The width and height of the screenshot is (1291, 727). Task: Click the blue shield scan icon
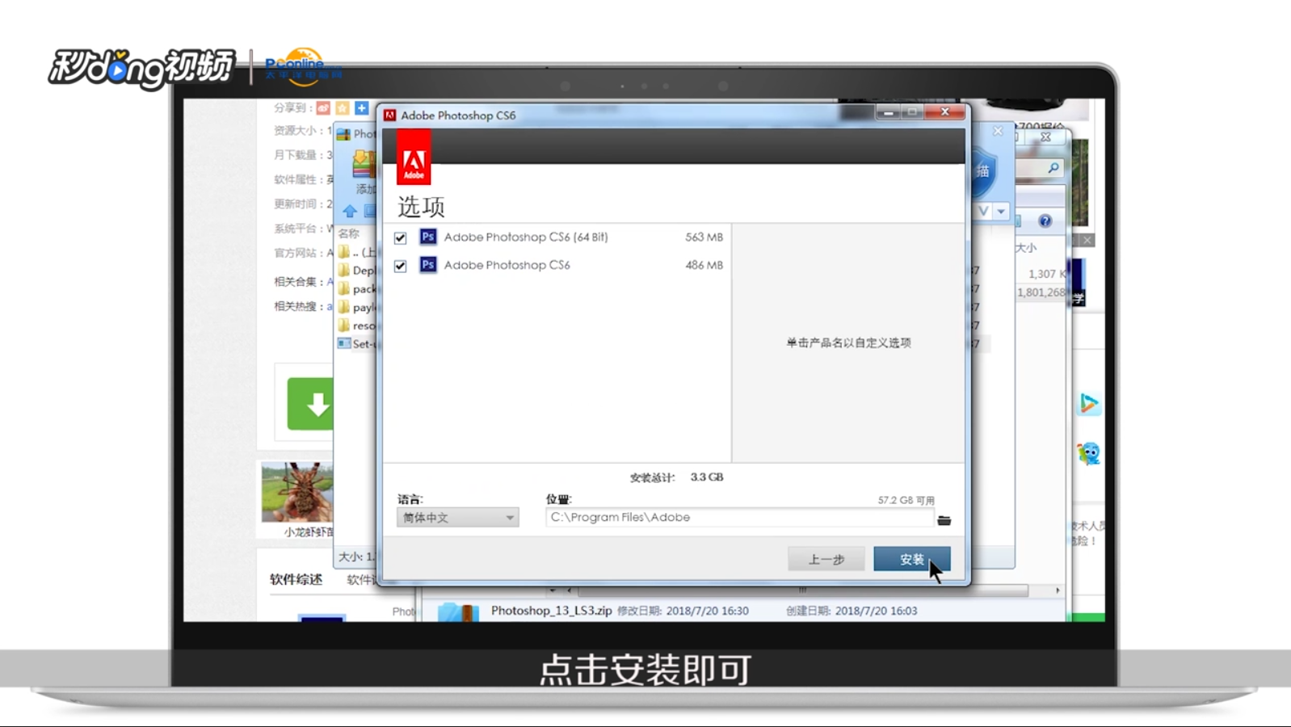983,171
